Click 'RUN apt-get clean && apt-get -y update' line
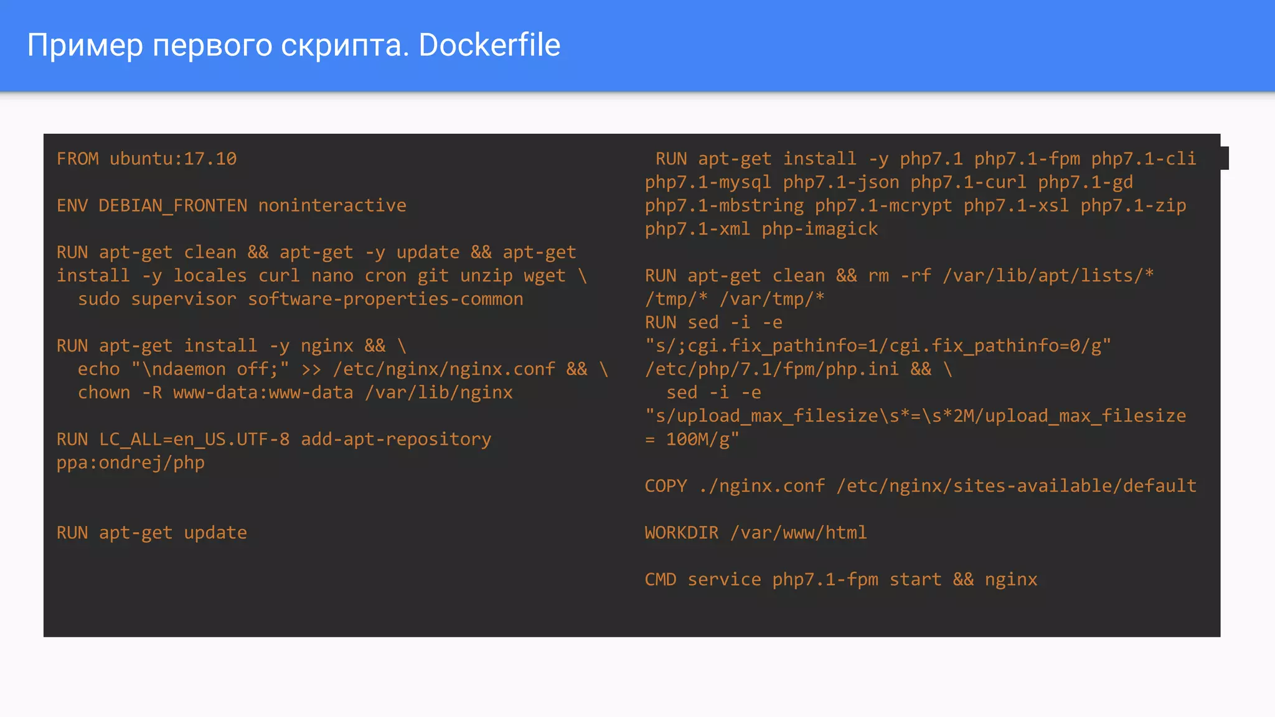Viewport: 1275px width, 717px height. (x=316, y=252)
